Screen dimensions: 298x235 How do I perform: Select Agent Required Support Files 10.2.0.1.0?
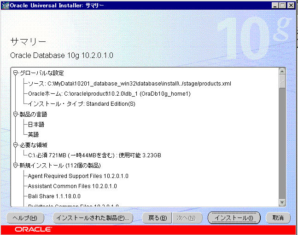tap(78, 176)
